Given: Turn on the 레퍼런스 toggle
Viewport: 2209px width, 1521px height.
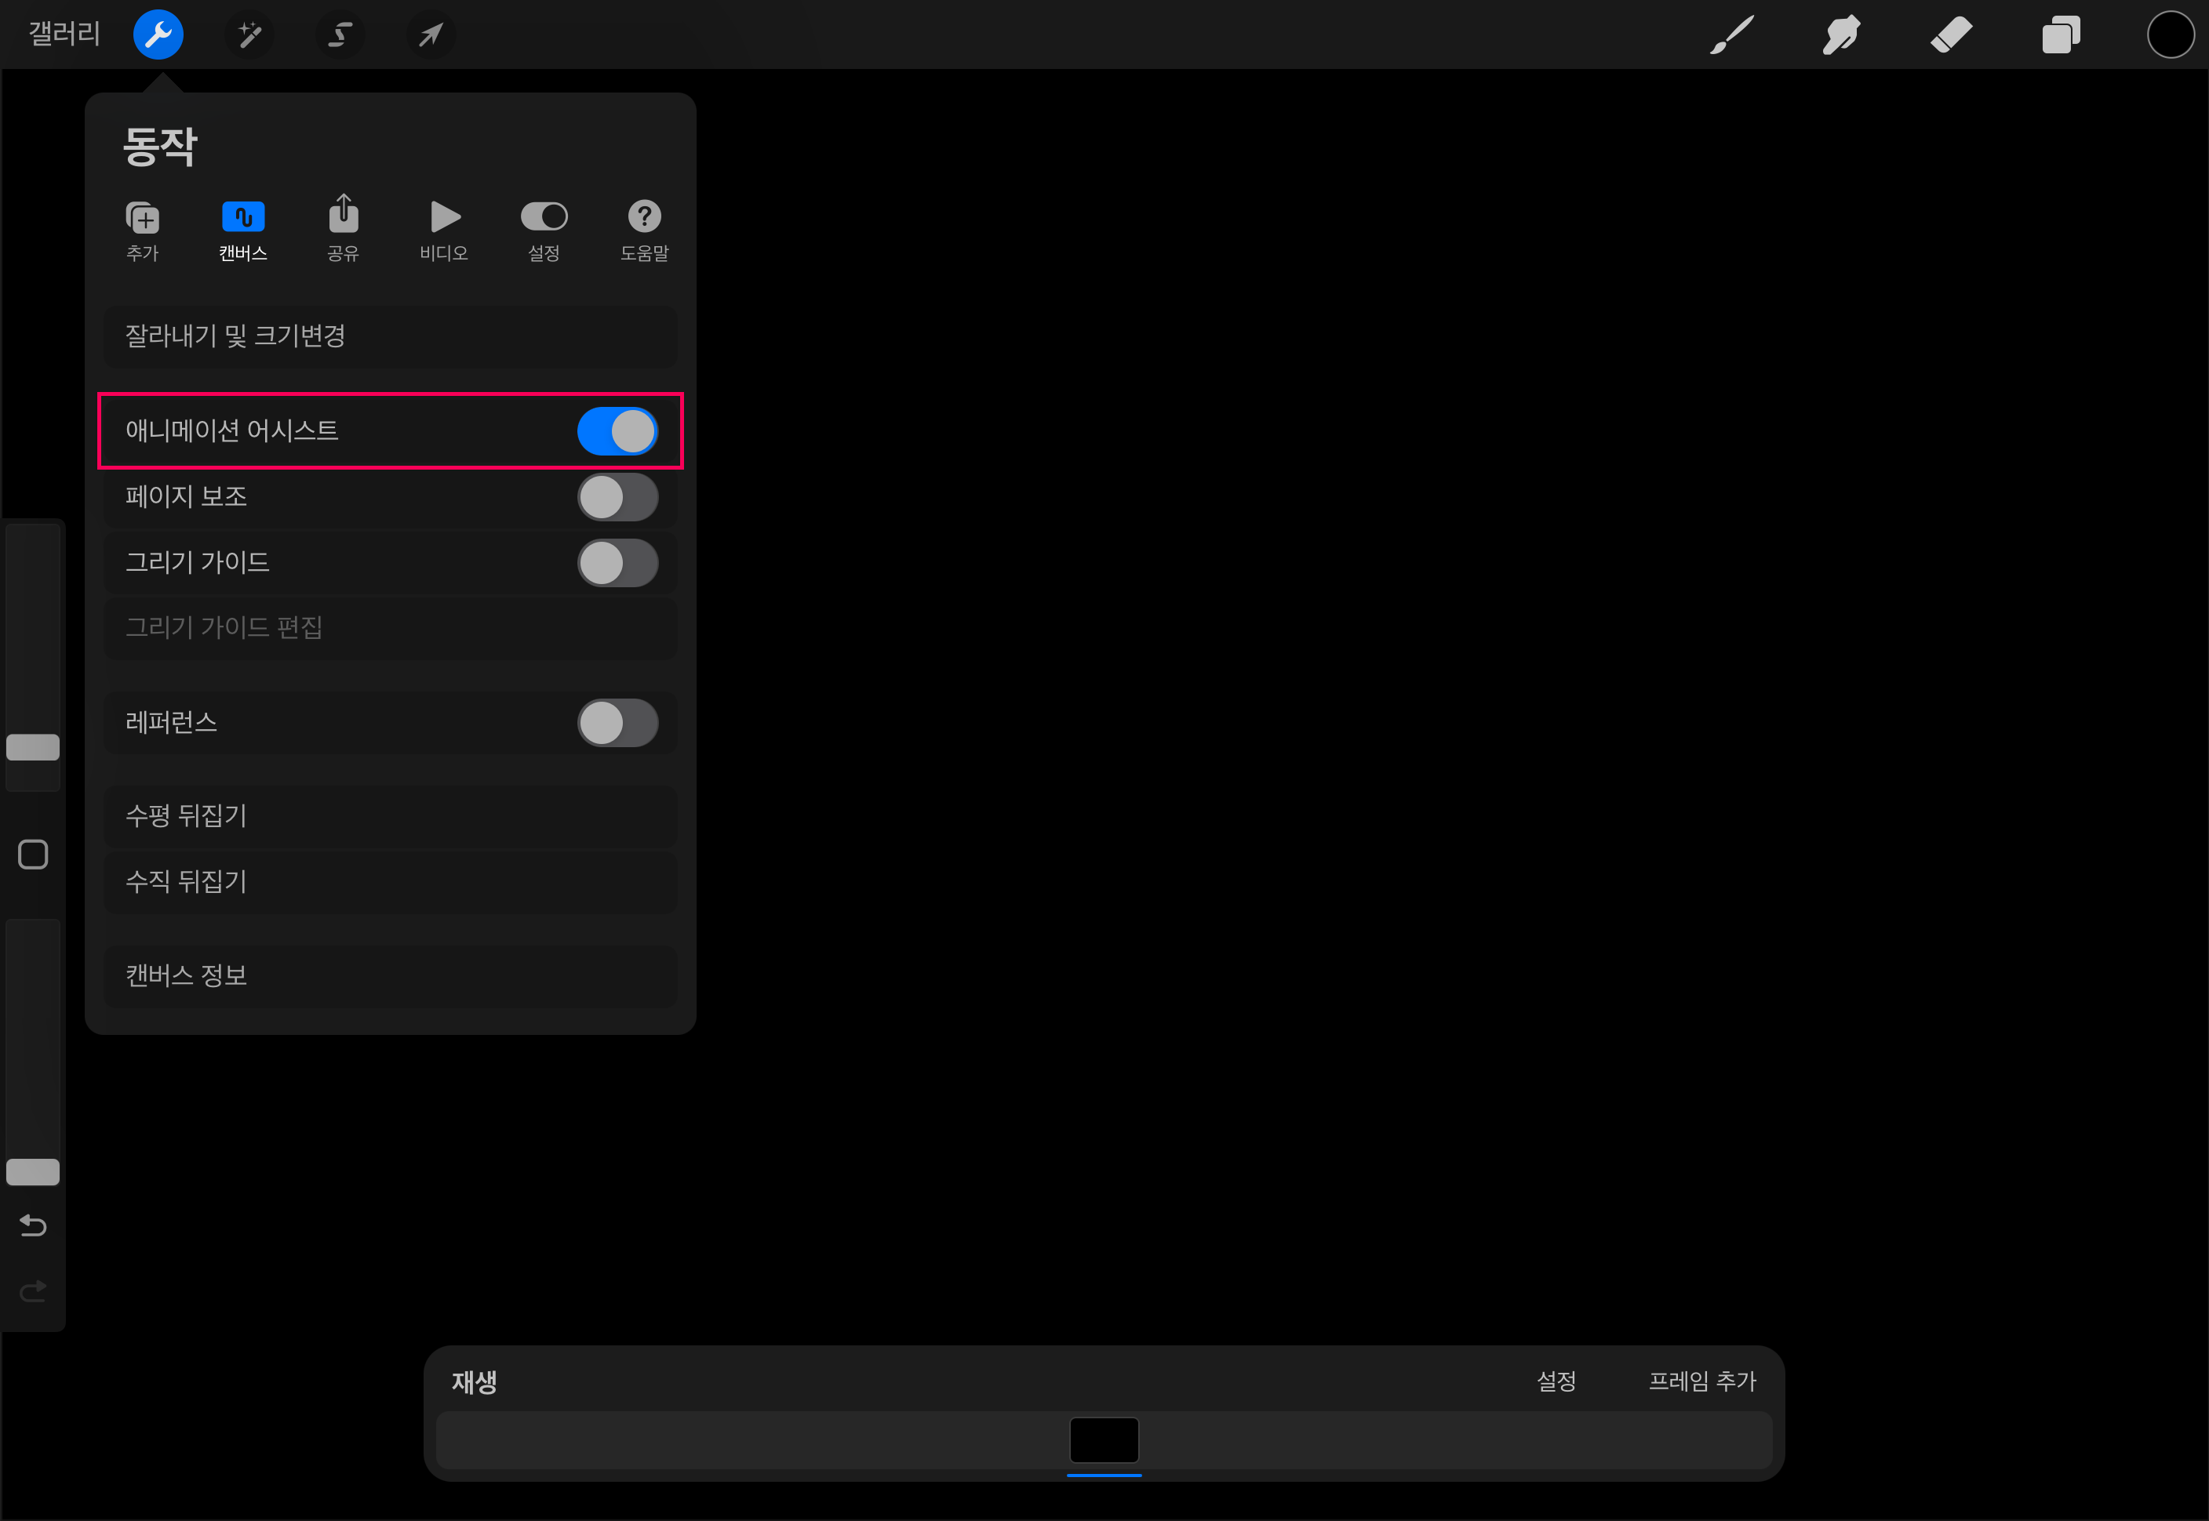Looking at the screenshot, I should point(617,724).
